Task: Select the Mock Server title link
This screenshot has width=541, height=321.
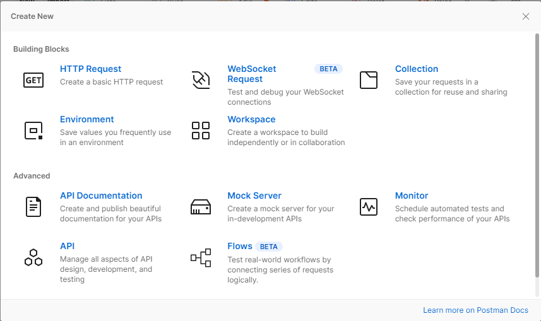Action: click(x=254, y=196)
